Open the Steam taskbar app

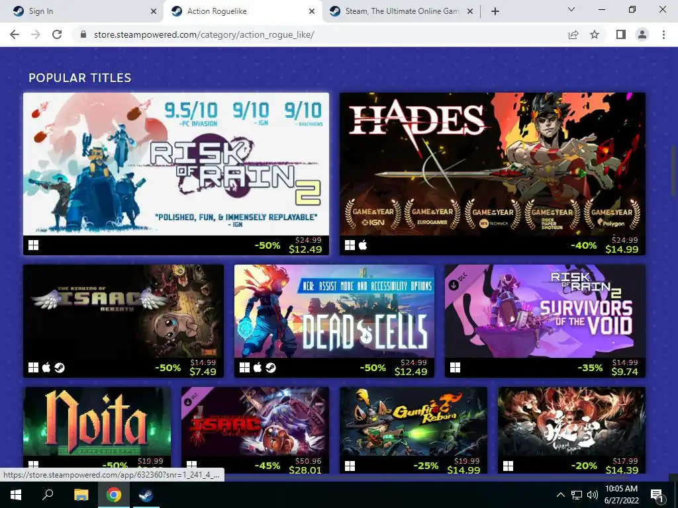[146, 495]
